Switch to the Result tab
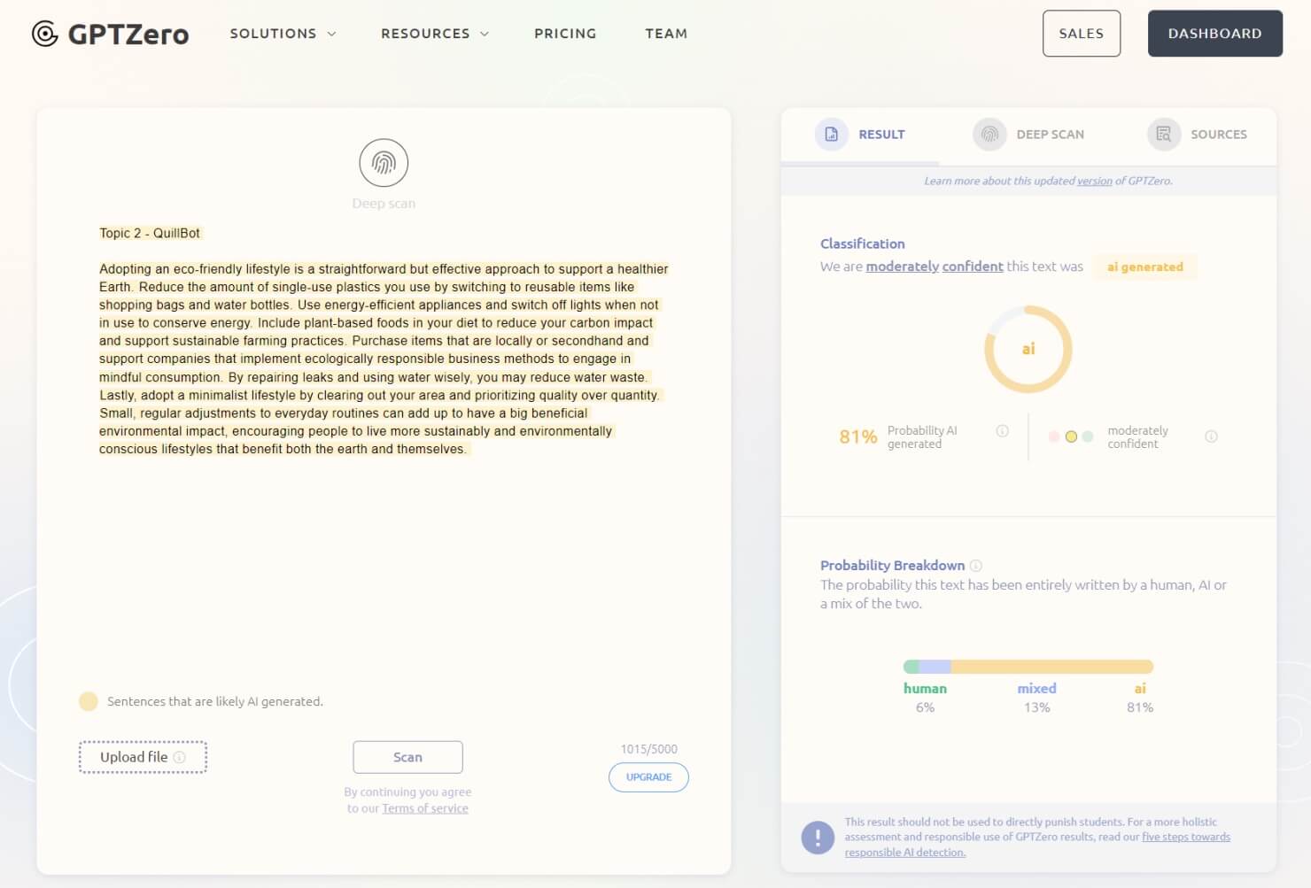The height and width of the screenshot is (888, 1311). (x=859, y=135)
